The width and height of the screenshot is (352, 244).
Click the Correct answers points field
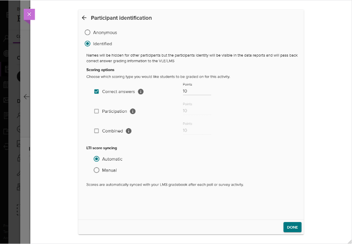[x=196, y=91]
